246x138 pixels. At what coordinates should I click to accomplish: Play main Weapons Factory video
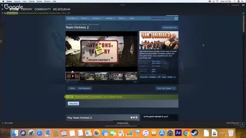[x=101, y=51]
